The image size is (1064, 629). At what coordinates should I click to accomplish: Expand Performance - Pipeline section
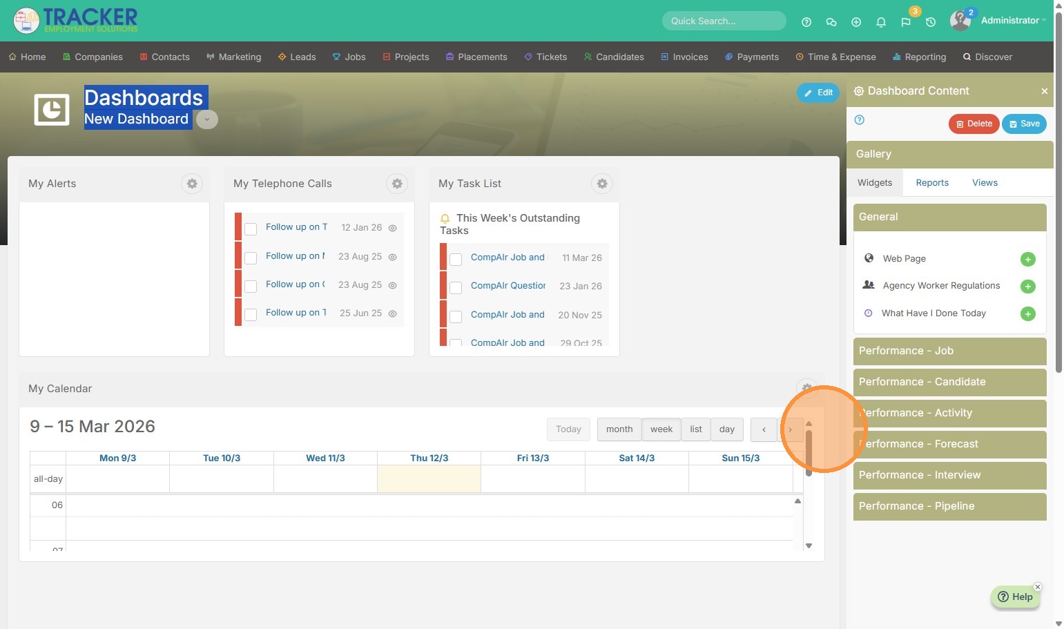point(949,506)
